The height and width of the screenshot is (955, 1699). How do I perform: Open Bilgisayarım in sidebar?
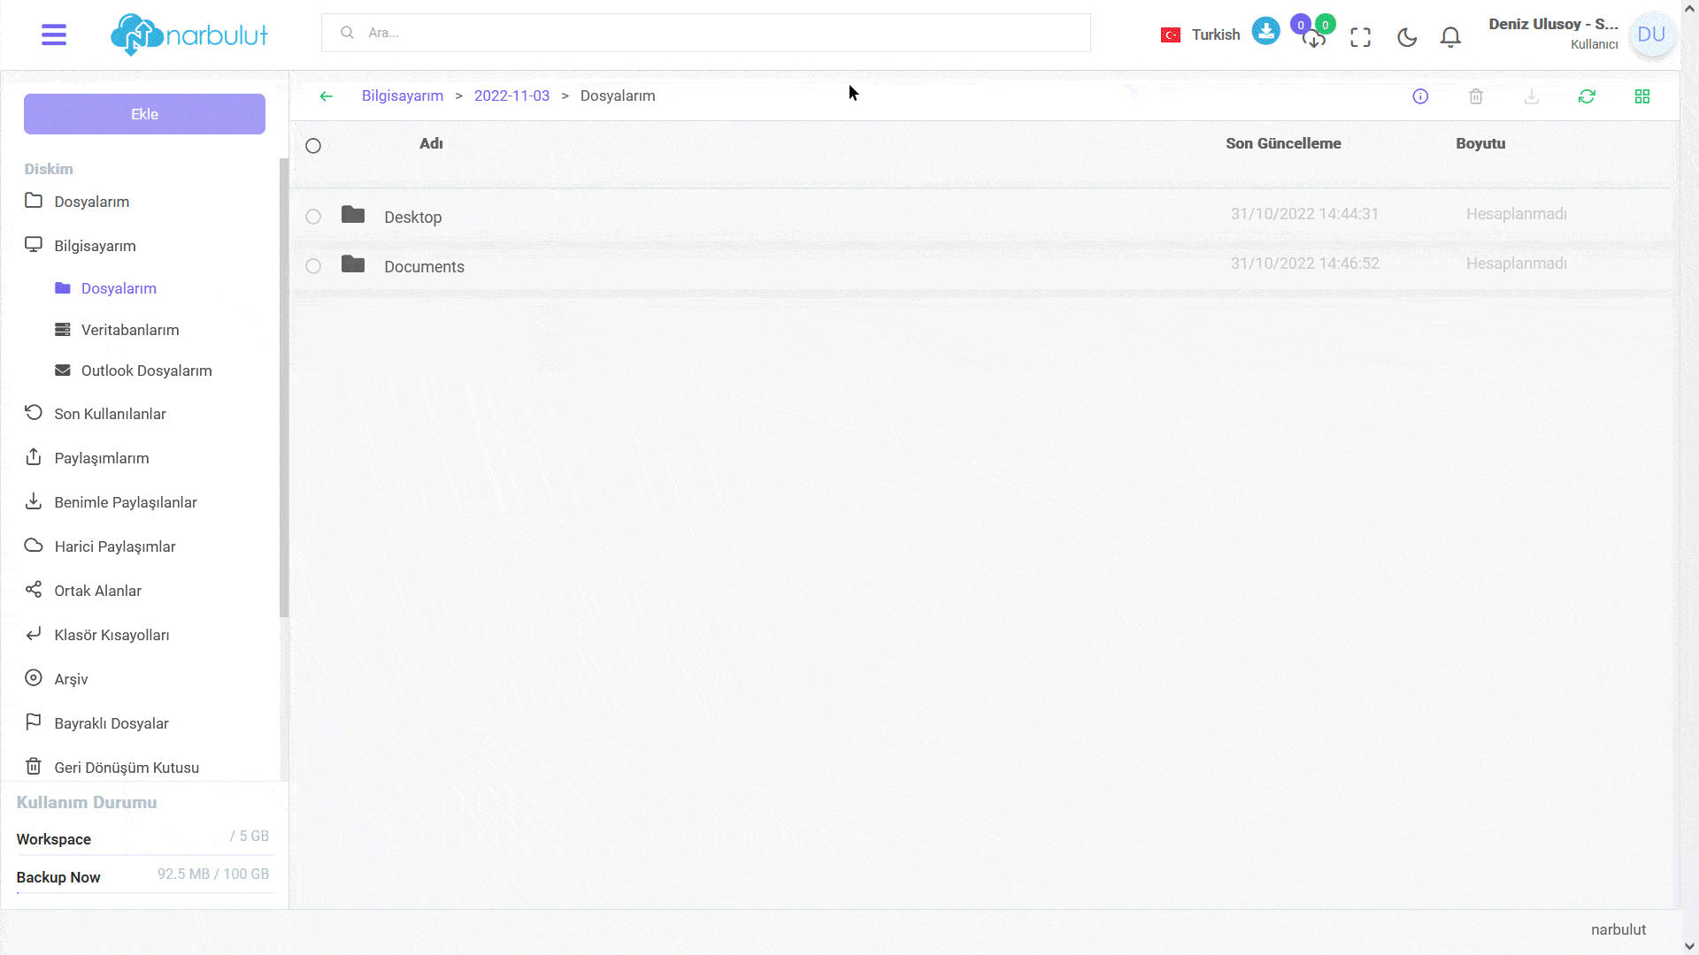pos(95,246)
